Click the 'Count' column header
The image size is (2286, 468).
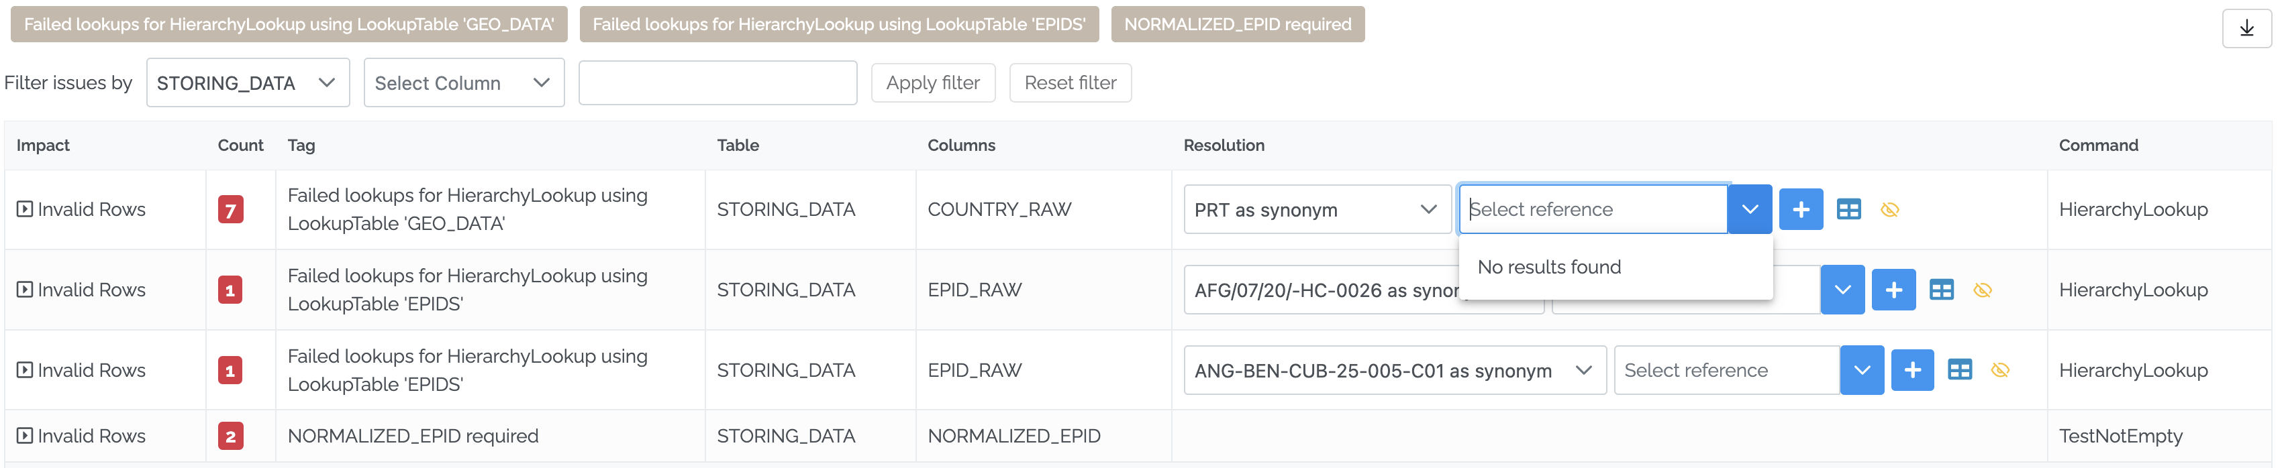[x=240, y=145]
